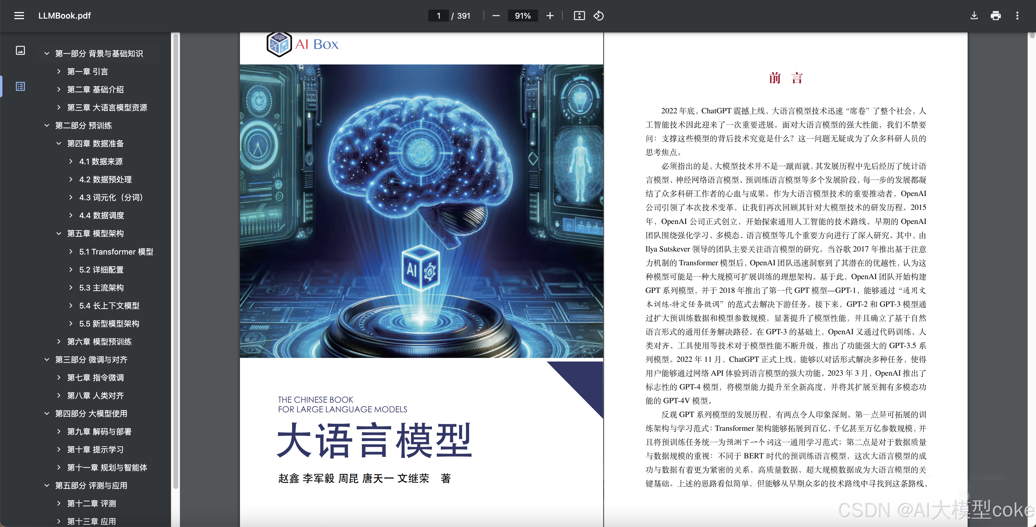The image size is (1036, 527).
Task: Open 第十一章 规划与智能体 chapter
Action: pos(107,468)
